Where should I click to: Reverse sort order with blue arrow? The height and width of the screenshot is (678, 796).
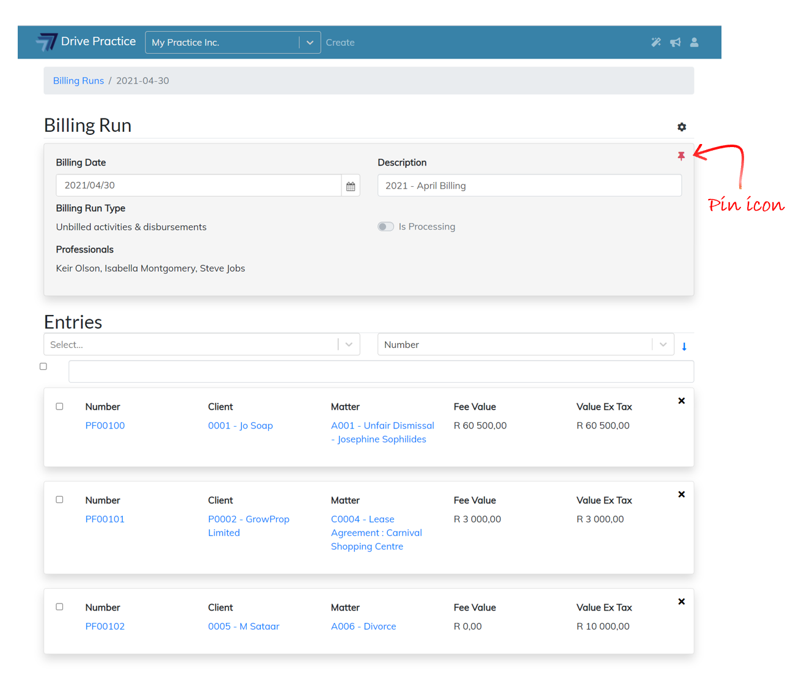pyautogui.click(x=684, y=347)
